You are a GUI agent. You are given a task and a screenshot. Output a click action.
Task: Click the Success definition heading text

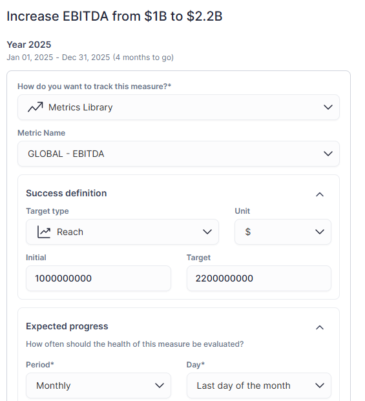click(67, 193)
